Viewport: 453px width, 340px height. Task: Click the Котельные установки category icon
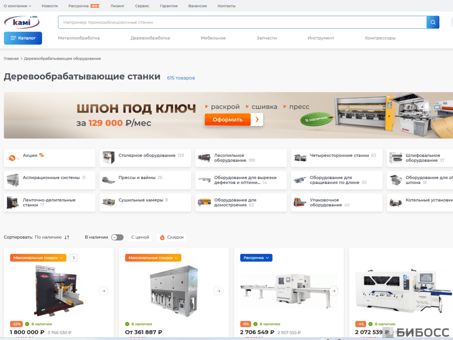pos(395,202)
